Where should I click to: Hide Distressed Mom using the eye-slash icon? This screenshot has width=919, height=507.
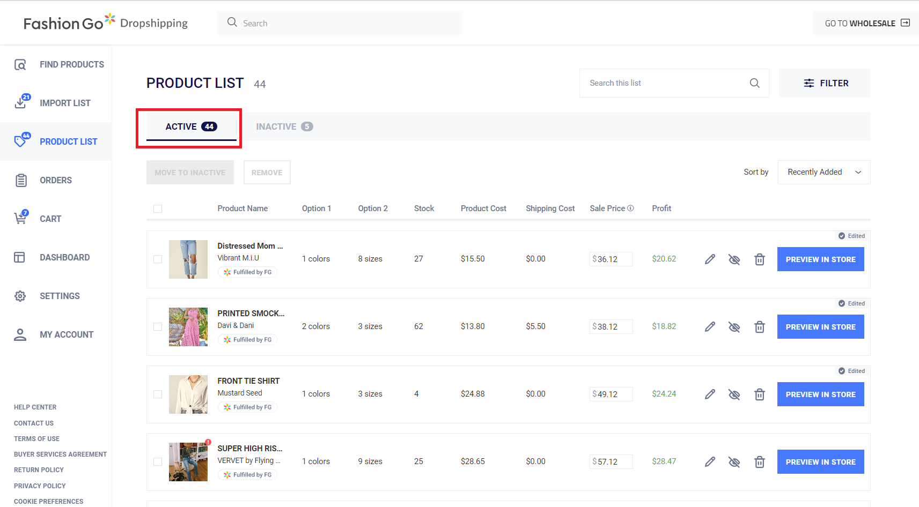734,259
